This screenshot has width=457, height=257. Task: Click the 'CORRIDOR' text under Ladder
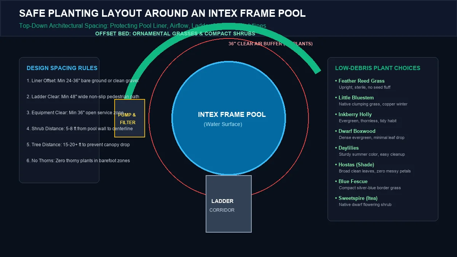point(222,210)
